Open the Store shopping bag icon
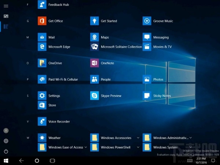This screenshot has width=220, height=165. coord(42,105)
